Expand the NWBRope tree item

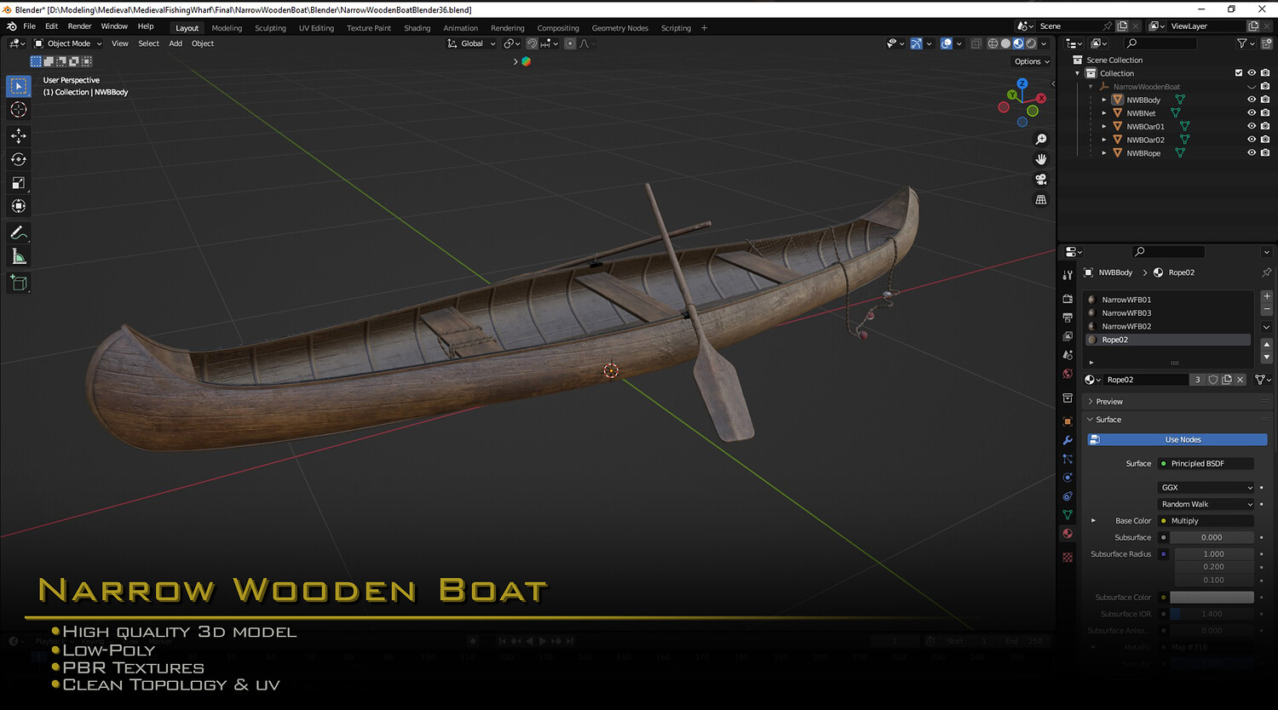pyautogui.click(x=1104, y=153)
